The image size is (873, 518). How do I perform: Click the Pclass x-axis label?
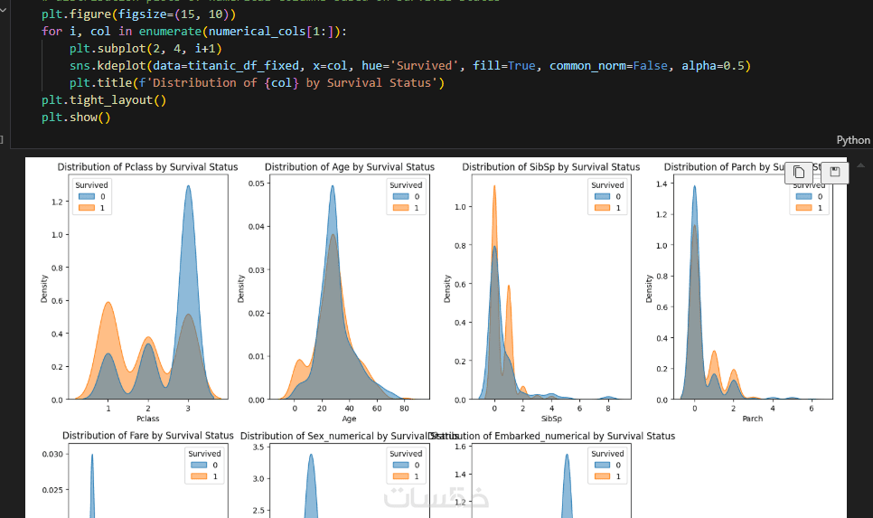click(148, 419)
